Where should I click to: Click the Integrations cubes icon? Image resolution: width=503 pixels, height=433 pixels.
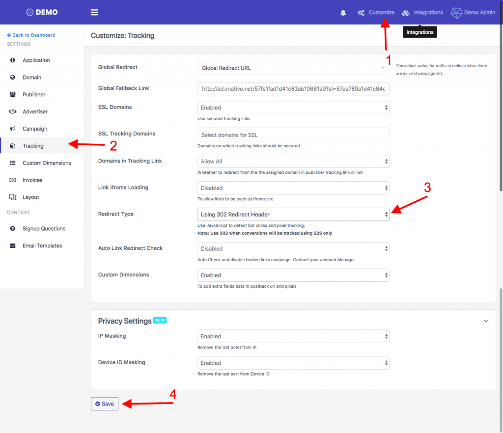(x=406, y=13)
